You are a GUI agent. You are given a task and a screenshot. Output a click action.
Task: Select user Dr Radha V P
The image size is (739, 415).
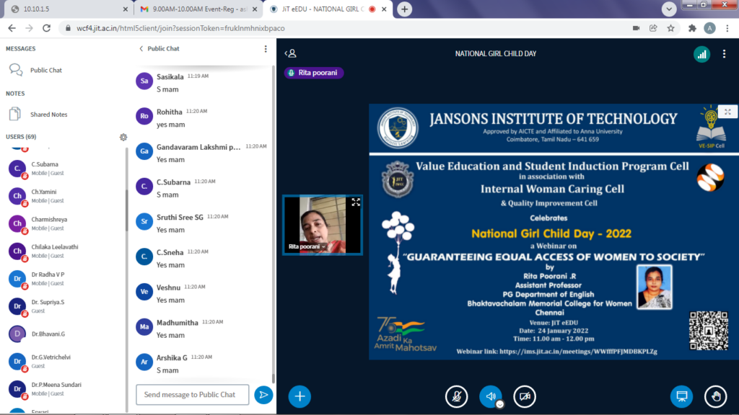[x=64, y=279]
